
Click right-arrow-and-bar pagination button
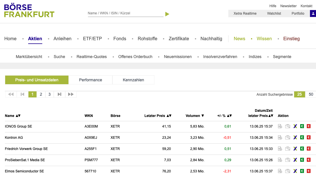click(60, 94)
